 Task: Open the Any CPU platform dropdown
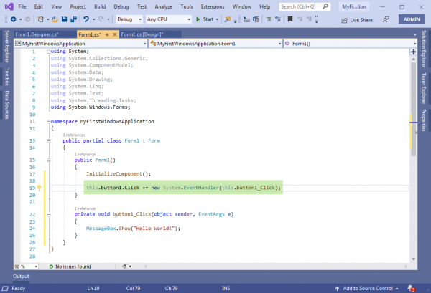169,19
